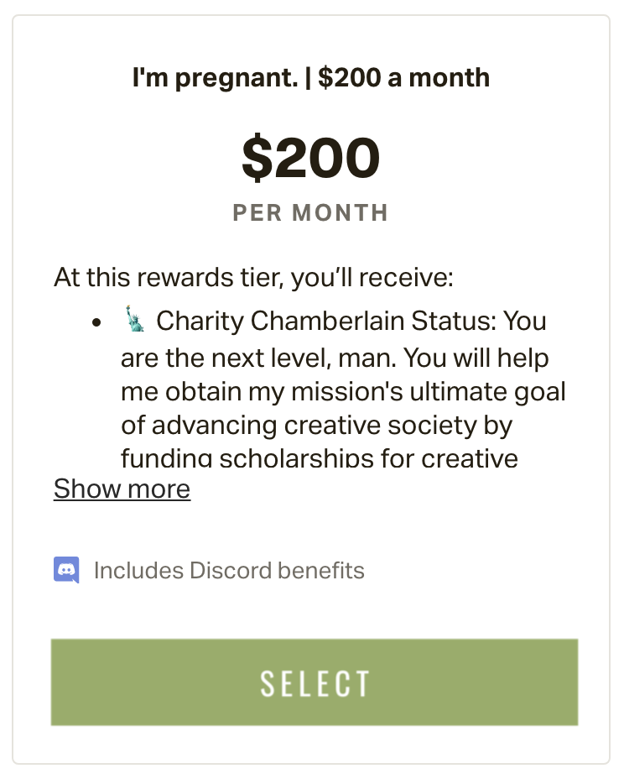This screenshot has width=624, height=779.
Task: Click the "of advancing creative society by" line
Action: [317, 426]
